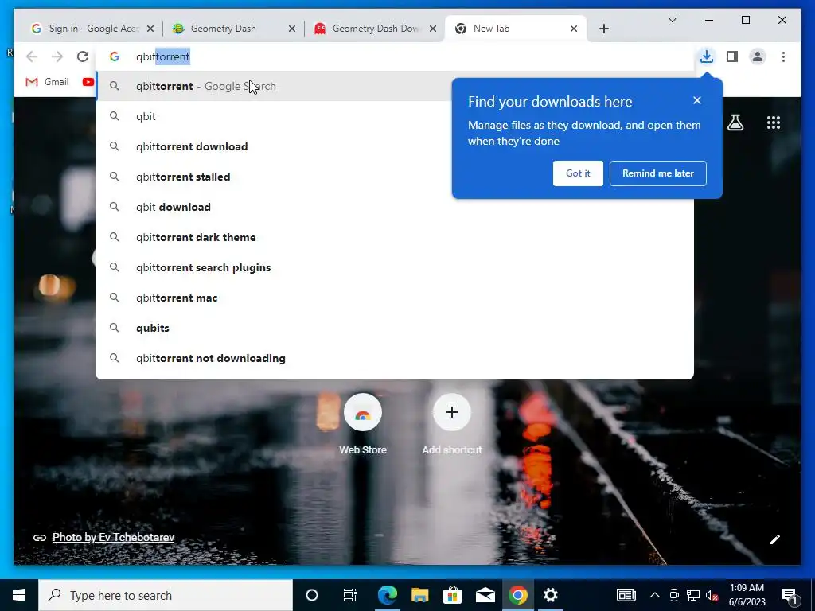Click the Reload page icon
Image resolution: width=815 pixels, height=611 pixels.
click(83, 56)
